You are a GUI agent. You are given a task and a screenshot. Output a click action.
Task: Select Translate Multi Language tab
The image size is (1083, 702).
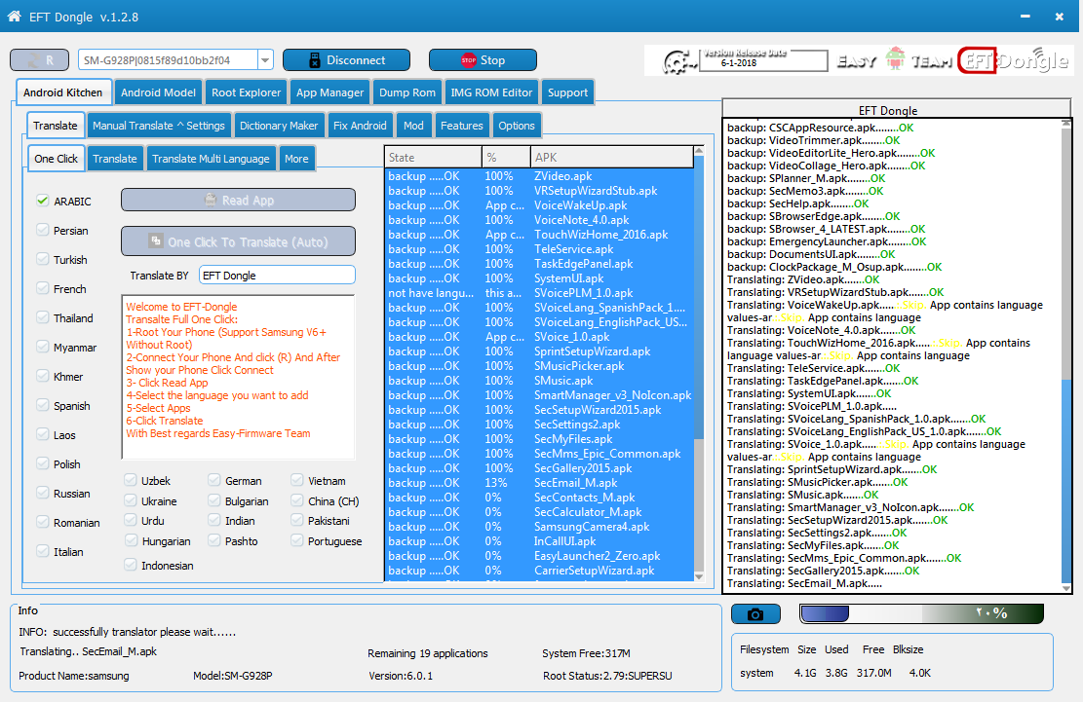coord(211,159)
